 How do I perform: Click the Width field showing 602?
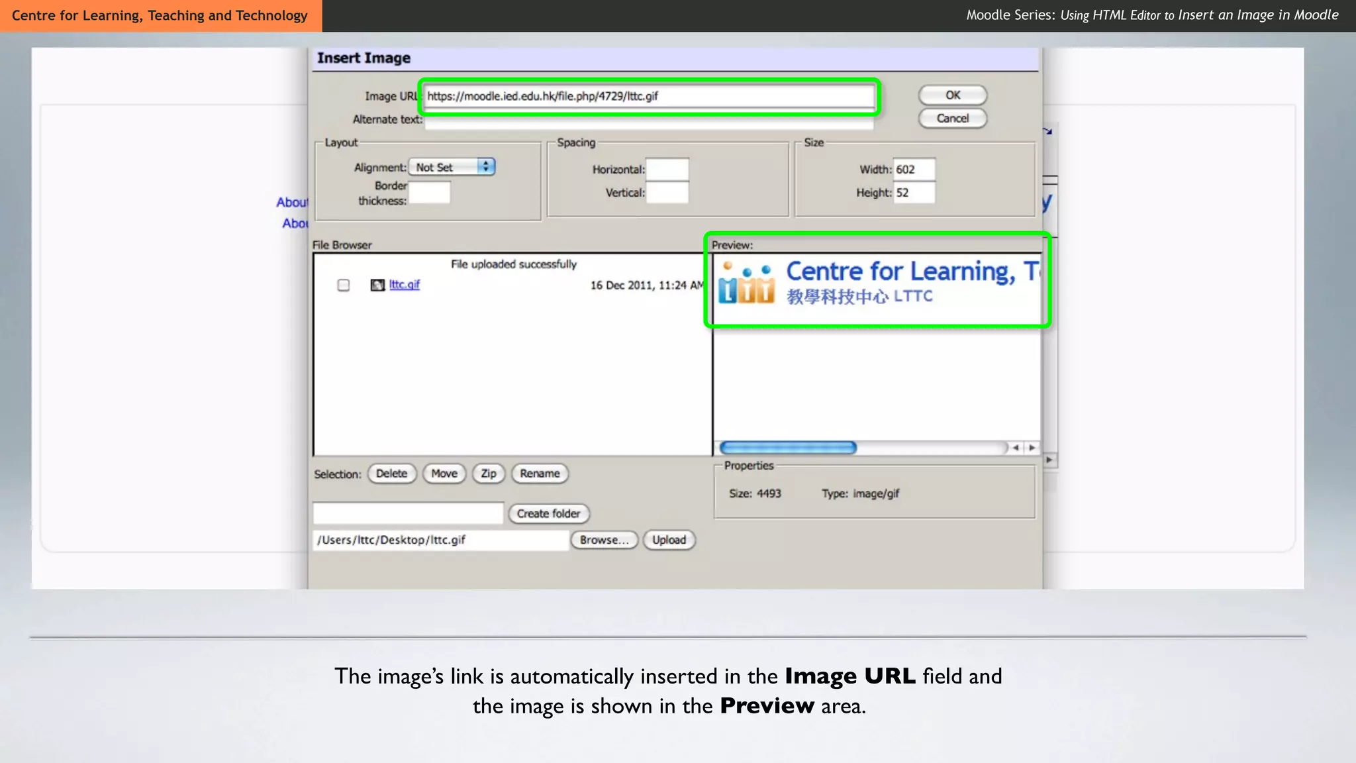[x=914, y=170]
